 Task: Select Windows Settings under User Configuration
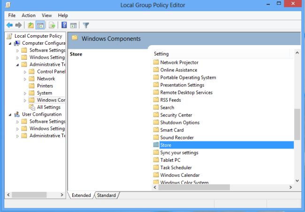47,129
